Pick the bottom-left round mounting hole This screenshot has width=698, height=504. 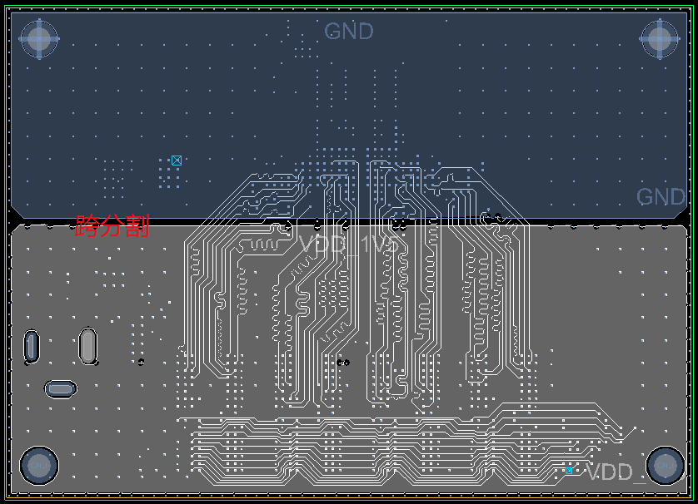tap(38, 466)
